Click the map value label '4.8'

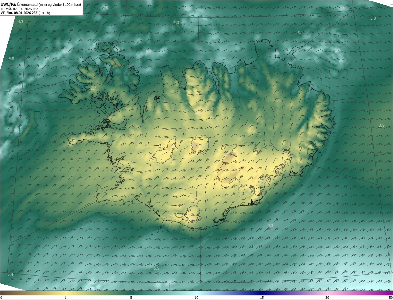pos(11,58)
